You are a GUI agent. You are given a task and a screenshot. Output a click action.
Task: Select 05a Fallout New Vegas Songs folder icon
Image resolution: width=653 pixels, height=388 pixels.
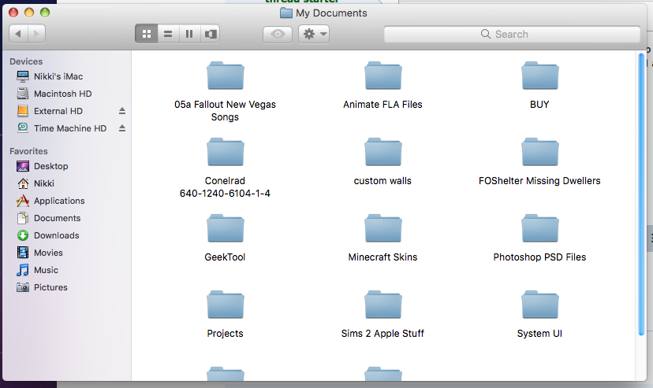pos(226,76)
